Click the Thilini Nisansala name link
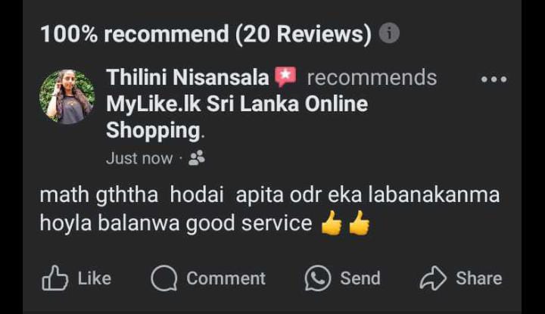545x314 pixels. coord(188,77)
